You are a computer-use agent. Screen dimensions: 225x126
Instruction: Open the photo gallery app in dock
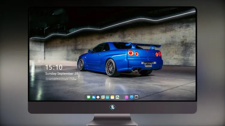pos(117,97)
